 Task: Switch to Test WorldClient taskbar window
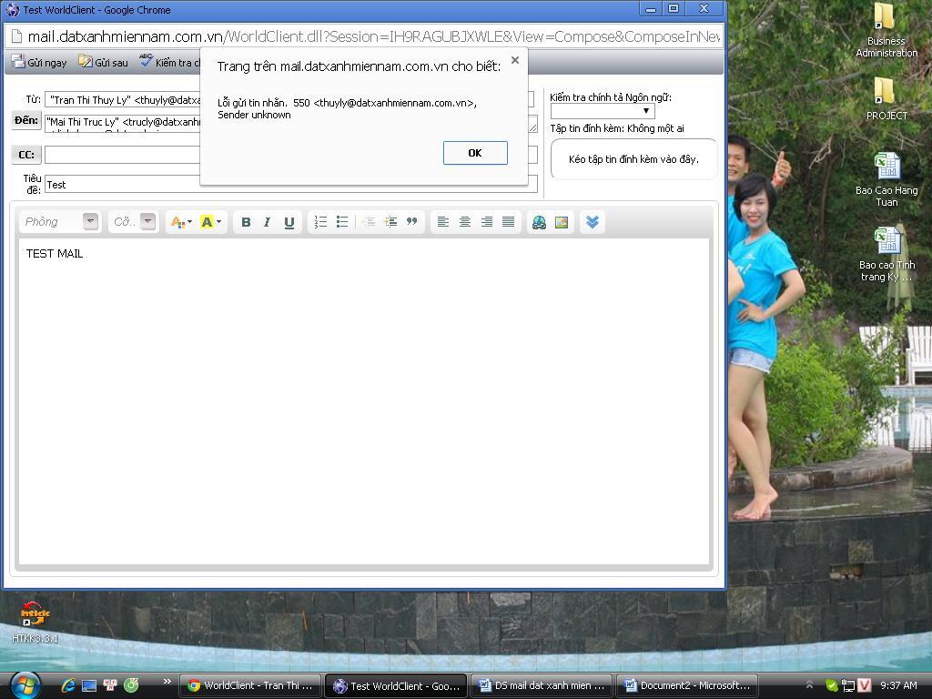coord(397,685)
